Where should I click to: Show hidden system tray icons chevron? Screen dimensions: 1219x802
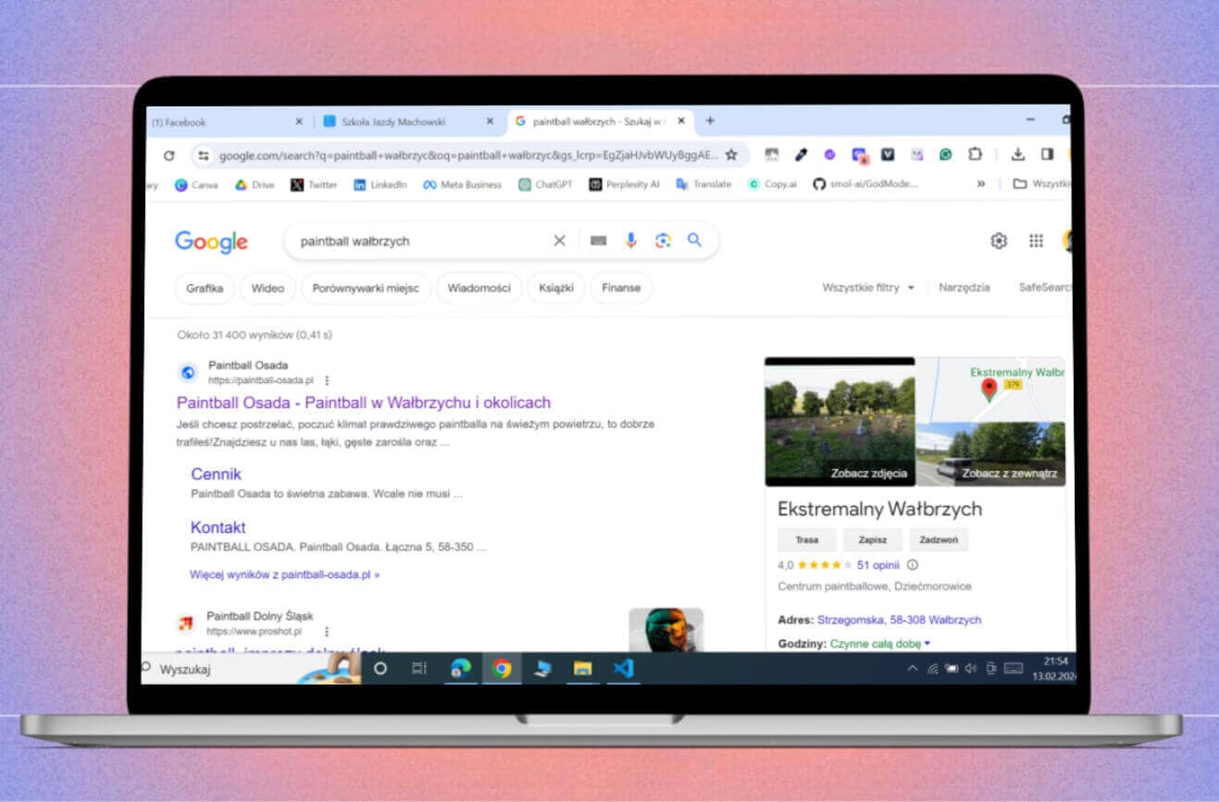(x=912, y=668)
